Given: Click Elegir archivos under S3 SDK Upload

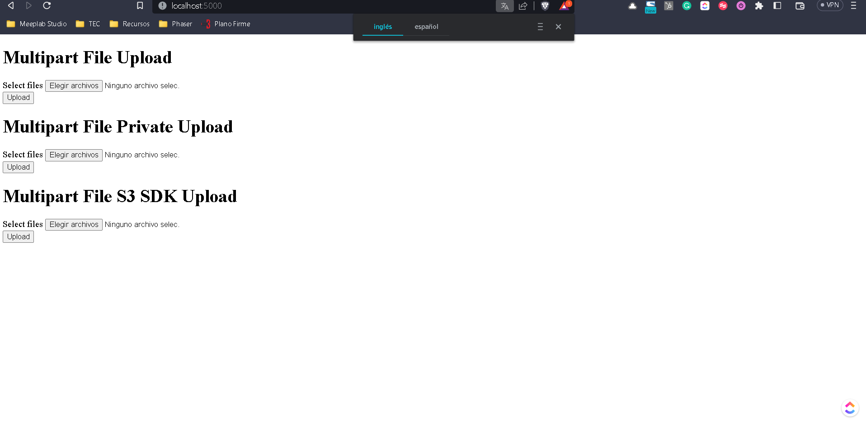Looking at the screenshot, I should tap(74, 225).
